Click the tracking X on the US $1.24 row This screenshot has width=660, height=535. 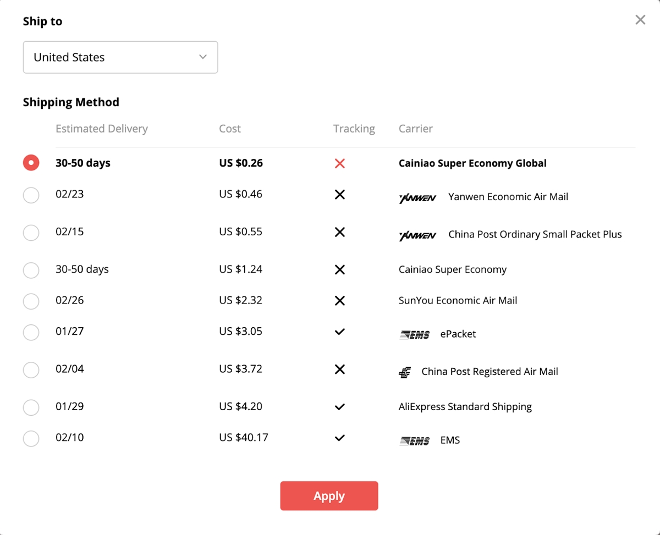coord(340,269)
